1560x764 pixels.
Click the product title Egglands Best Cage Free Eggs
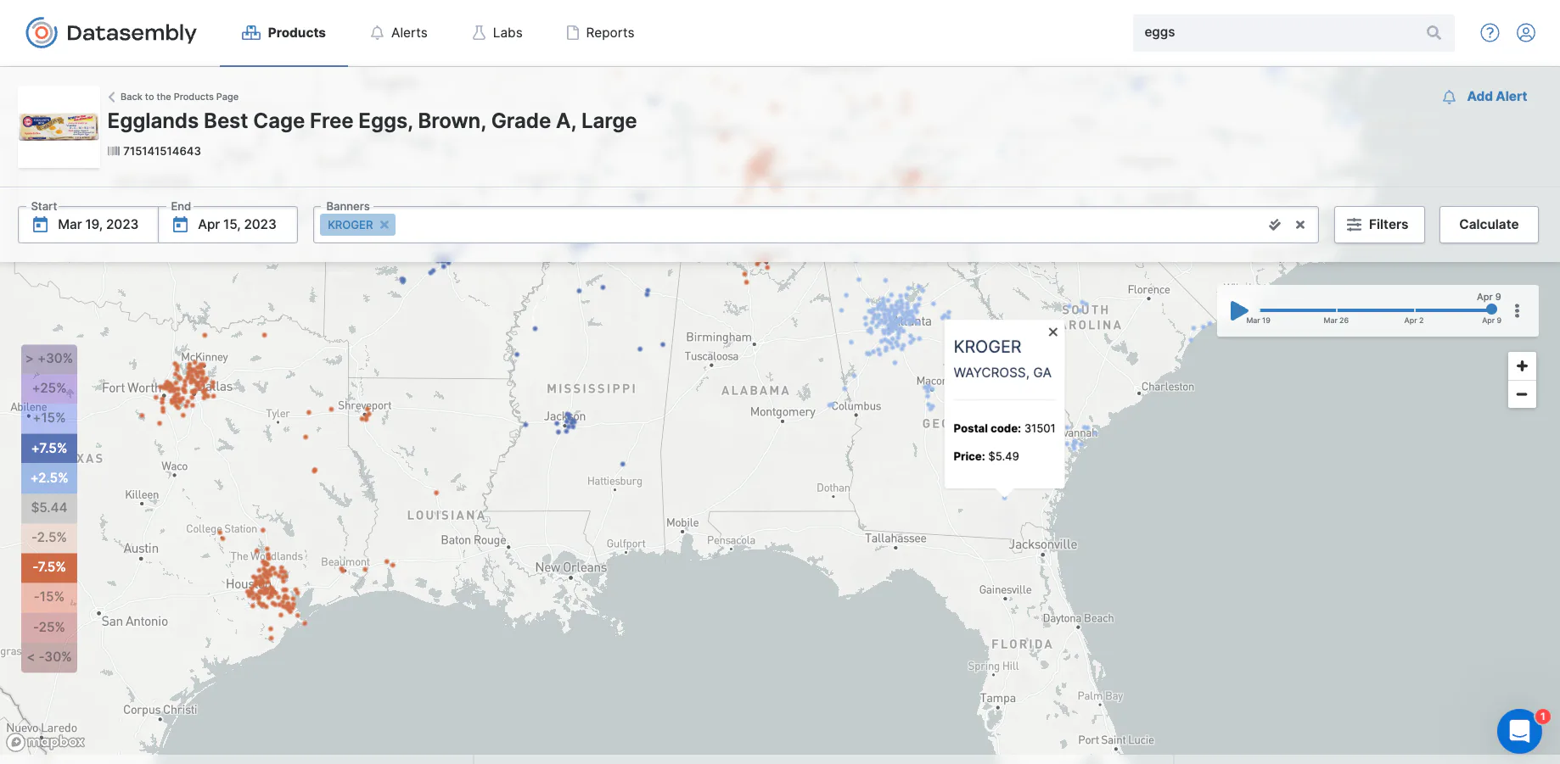click(372, 121)
